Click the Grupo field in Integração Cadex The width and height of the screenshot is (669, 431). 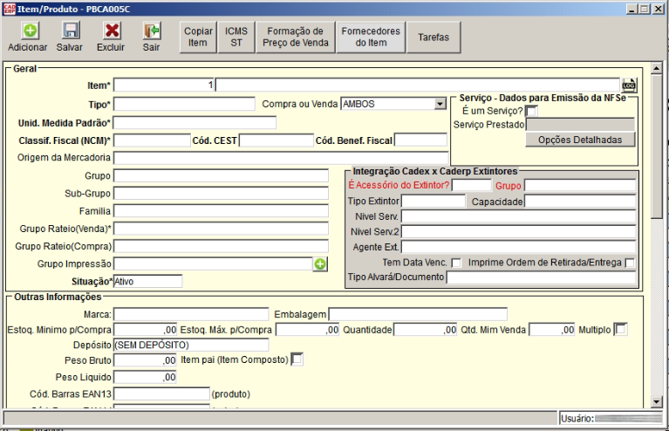click(x=580, y=185)
